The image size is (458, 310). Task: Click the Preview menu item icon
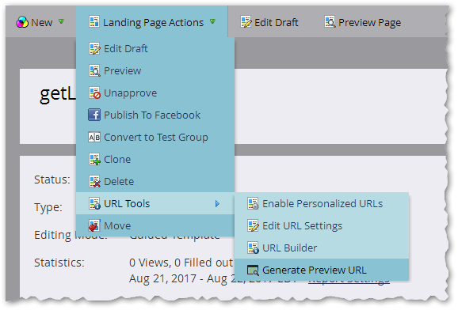94,71
